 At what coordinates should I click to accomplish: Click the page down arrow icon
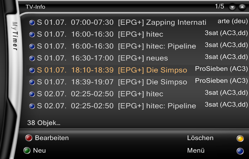click(x=232, y=7)
